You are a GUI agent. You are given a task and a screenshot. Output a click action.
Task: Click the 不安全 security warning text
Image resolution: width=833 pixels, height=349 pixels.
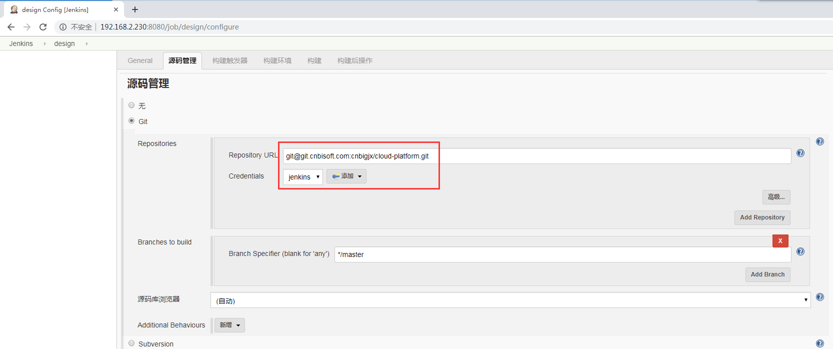coord(81,27)
